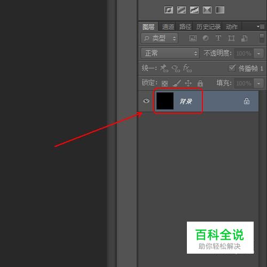Viewport: 267px width, 267px height.
Task: Filter layers by shape layers icon
Action: pos(231,38)
